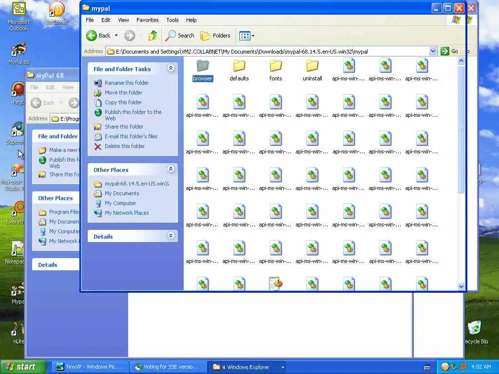Click the scrollbar up arrow in mypal window
The width and height of the screenshot is (499, 374).
(461, 61)
